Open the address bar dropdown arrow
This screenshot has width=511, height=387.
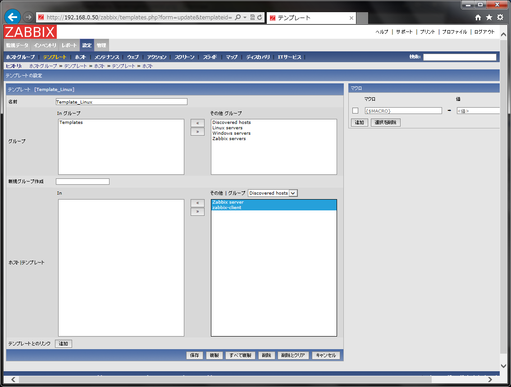[245, 17]
